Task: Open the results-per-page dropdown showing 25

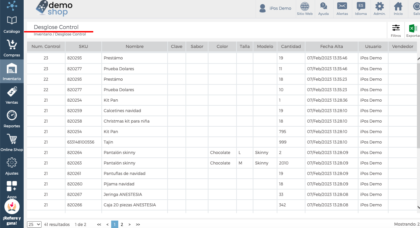Action: click(x=34, y=224)
